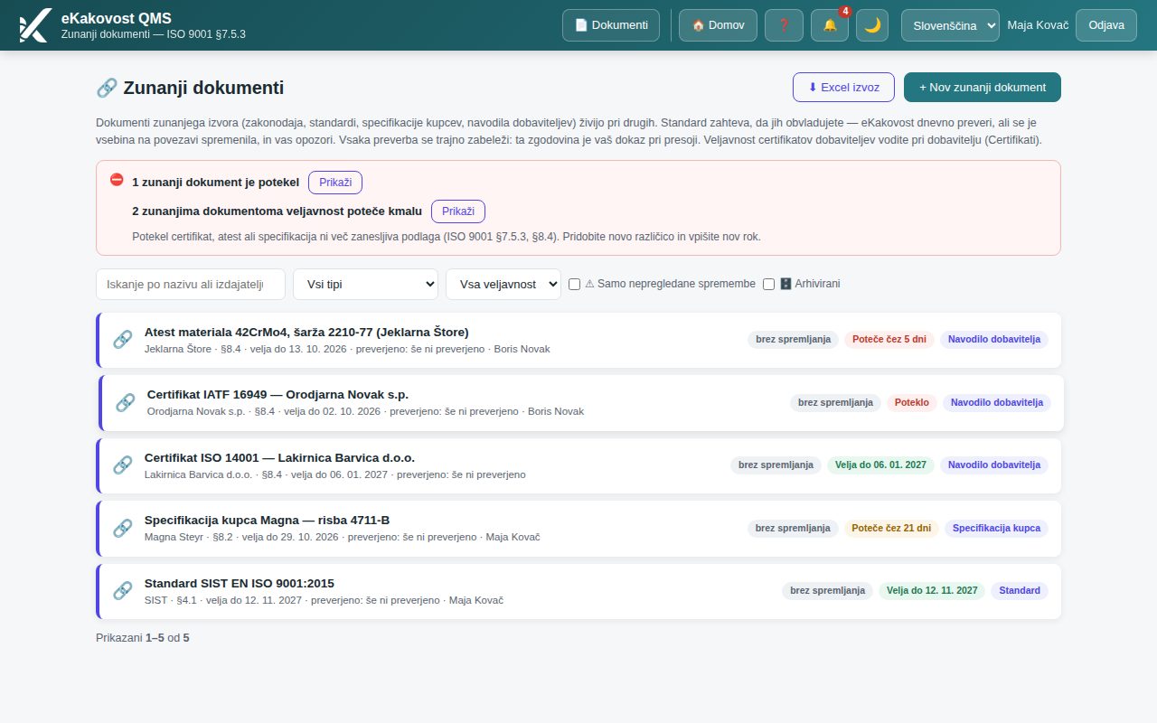Click link icon of Certifikat ISO 14001 row
Image resolution: width=1157 pixels, height=723 pixels.
pyautogui.click(x=123, y=465)
